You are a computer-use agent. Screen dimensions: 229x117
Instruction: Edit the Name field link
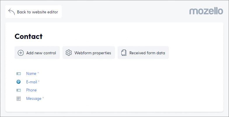coord(31,73)
